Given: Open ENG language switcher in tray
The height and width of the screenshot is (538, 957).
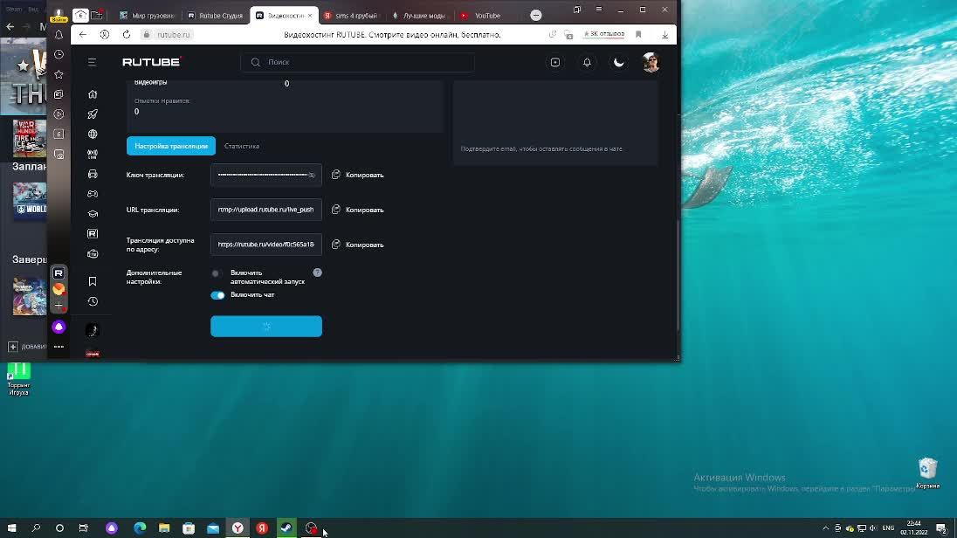Looking at the screenshot, I should point(888,528).
